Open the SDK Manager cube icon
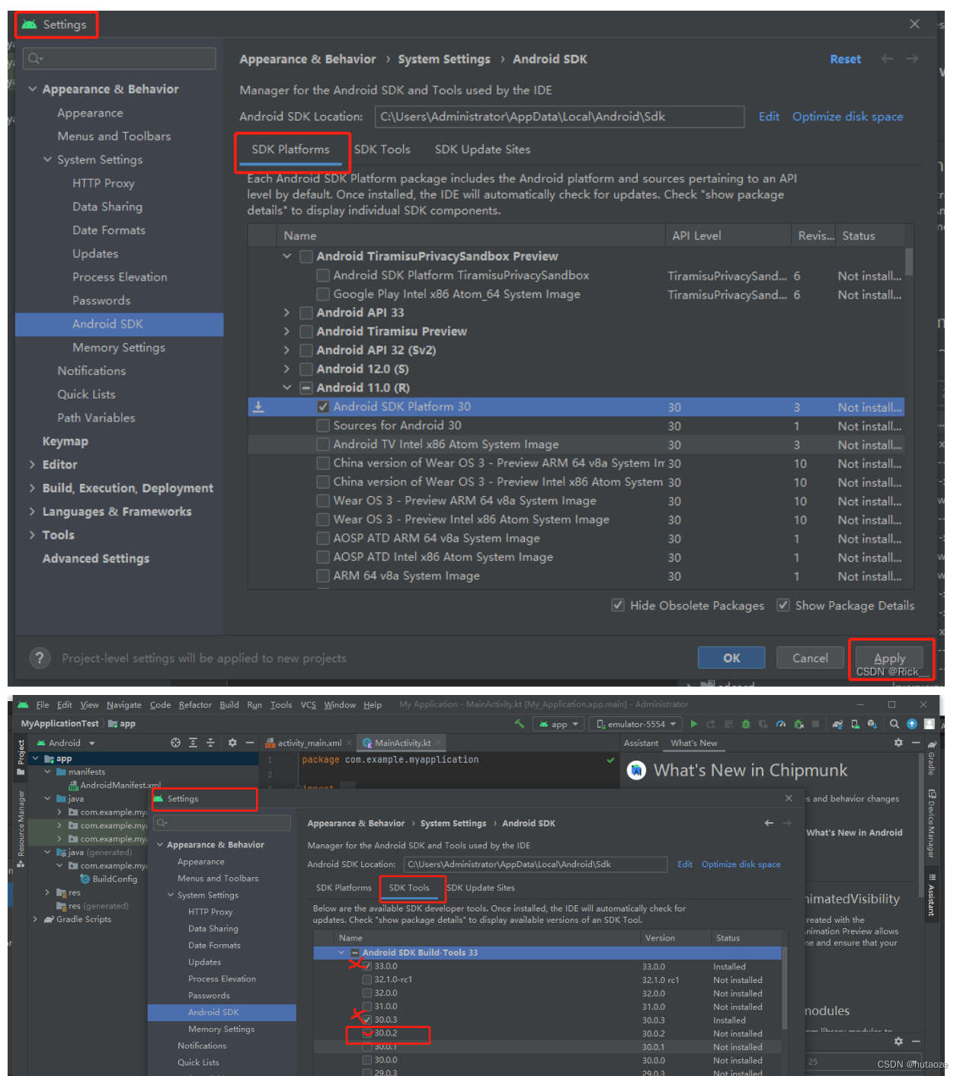This screenshot has height=1076, width=960. (872, 724)
